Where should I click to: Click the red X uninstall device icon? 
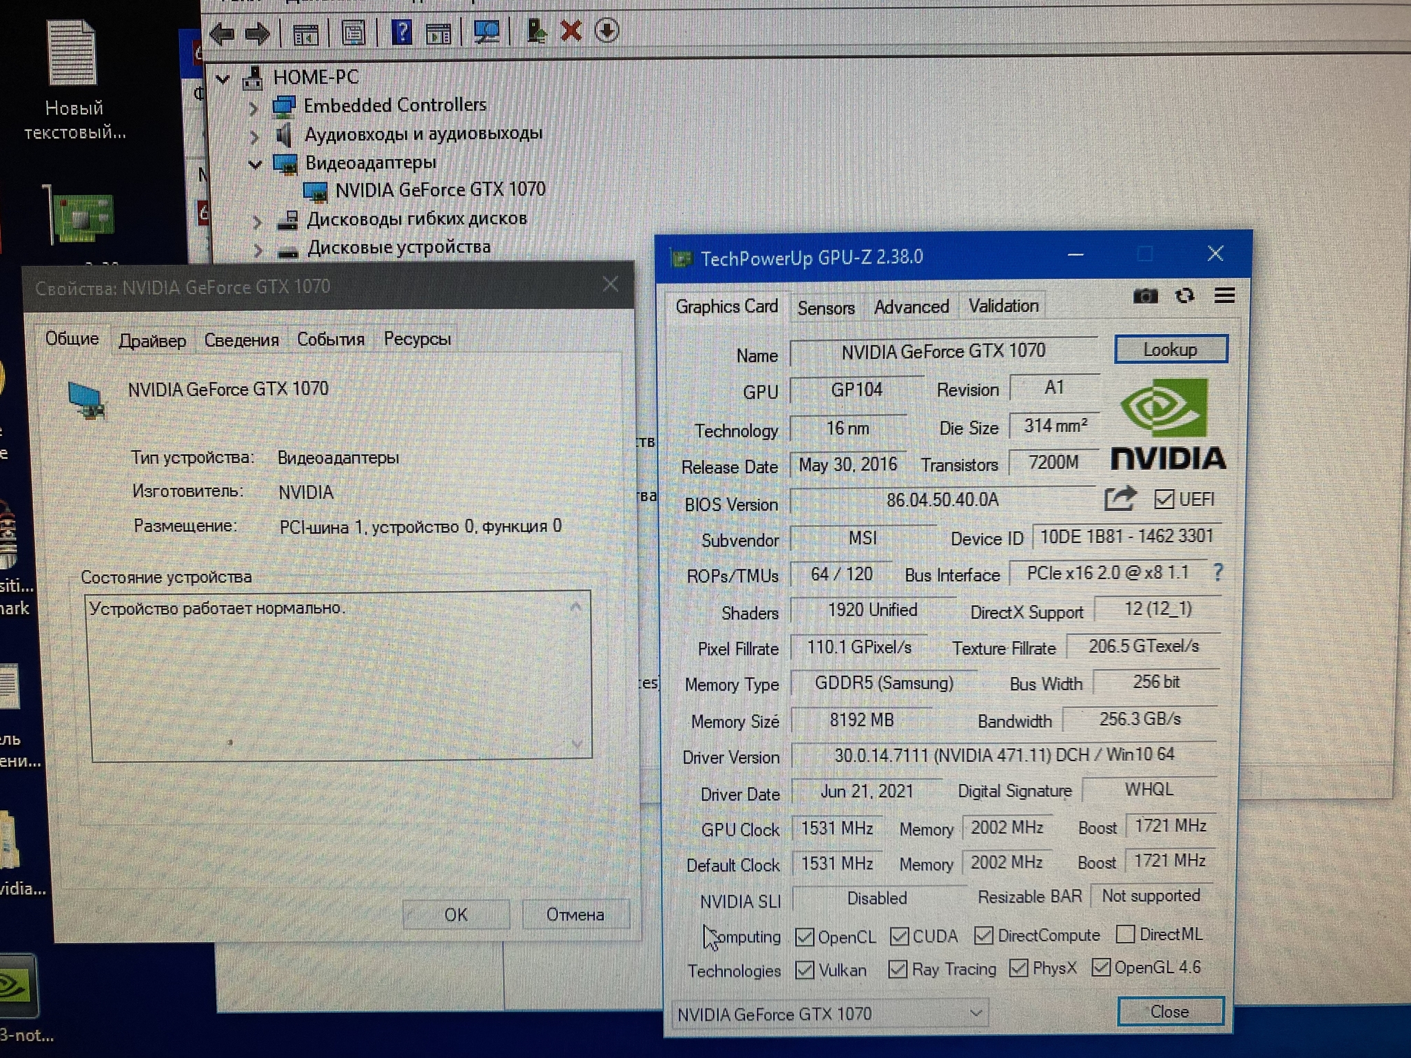(571, 31)
